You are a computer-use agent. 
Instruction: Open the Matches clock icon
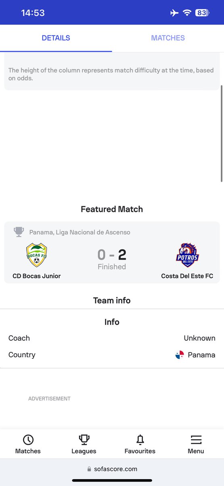coord(28,440)
